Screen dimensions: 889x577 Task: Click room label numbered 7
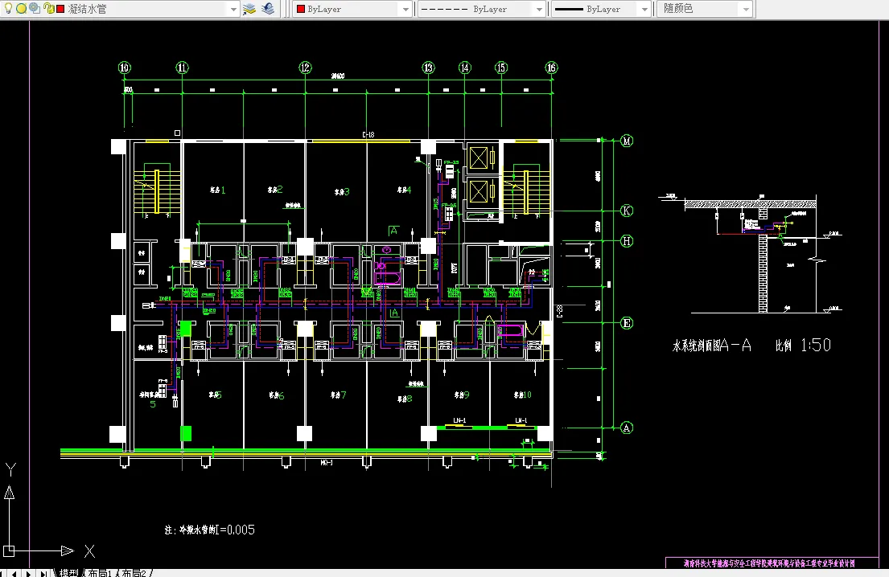pos(339,395)
